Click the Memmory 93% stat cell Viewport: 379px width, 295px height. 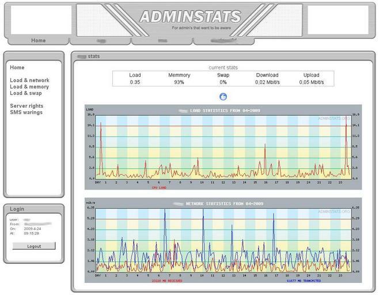(179, 82)
